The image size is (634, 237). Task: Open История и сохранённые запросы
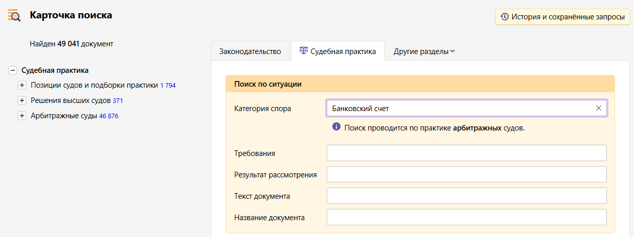(x=562, y=17)
